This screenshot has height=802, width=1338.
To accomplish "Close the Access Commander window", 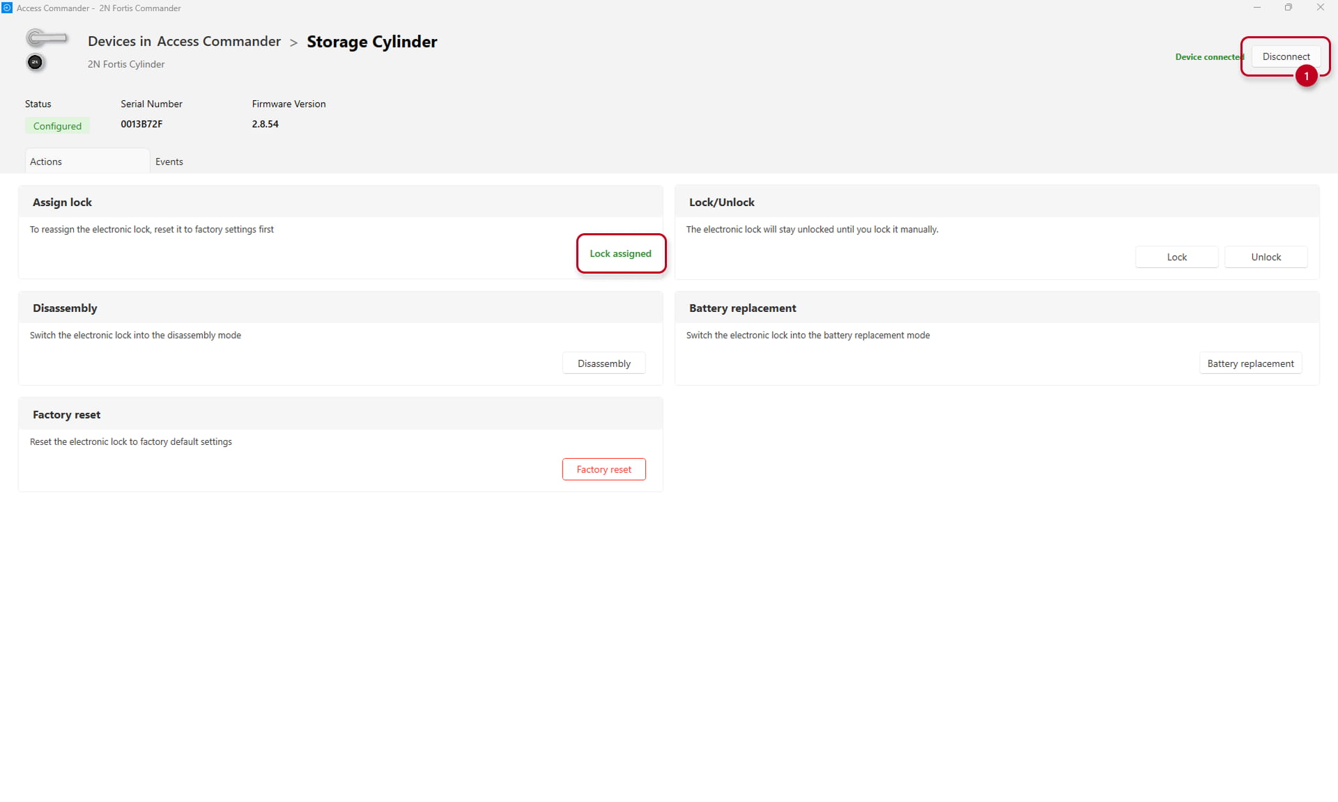I will 1320,8.
